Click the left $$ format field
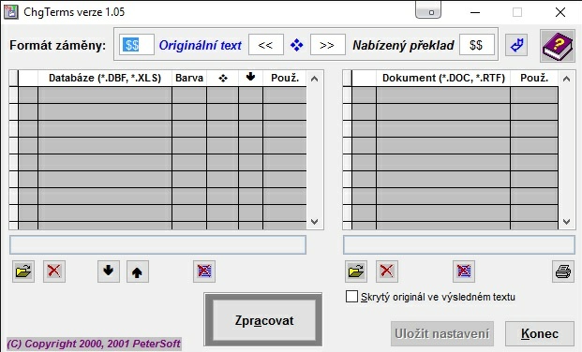582x352 pixels. click(x=137, y=45)
